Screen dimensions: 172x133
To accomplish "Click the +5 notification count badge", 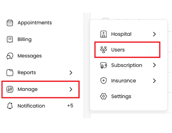I will [70, 106].
